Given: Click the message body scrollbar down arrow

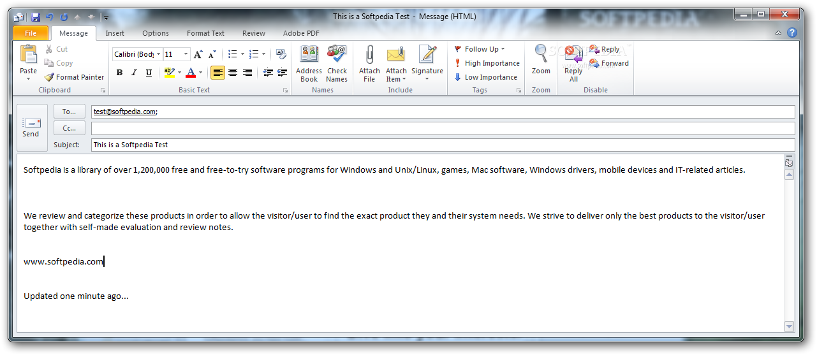Looking at the screenshot, I should 790,326.
